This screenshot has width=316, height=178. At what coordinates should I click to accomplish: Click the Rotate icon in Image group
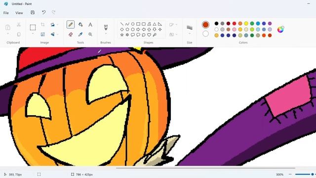pyautogui.click(x=53, y=25)
